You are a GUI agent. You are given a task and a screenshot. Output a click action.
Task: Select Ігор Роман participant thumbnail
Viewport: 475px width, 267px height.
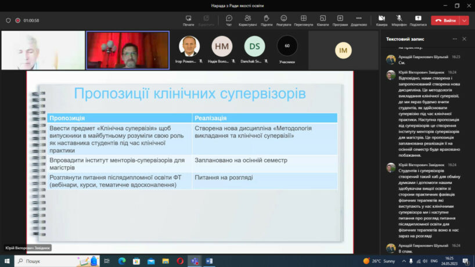point(189,46)
